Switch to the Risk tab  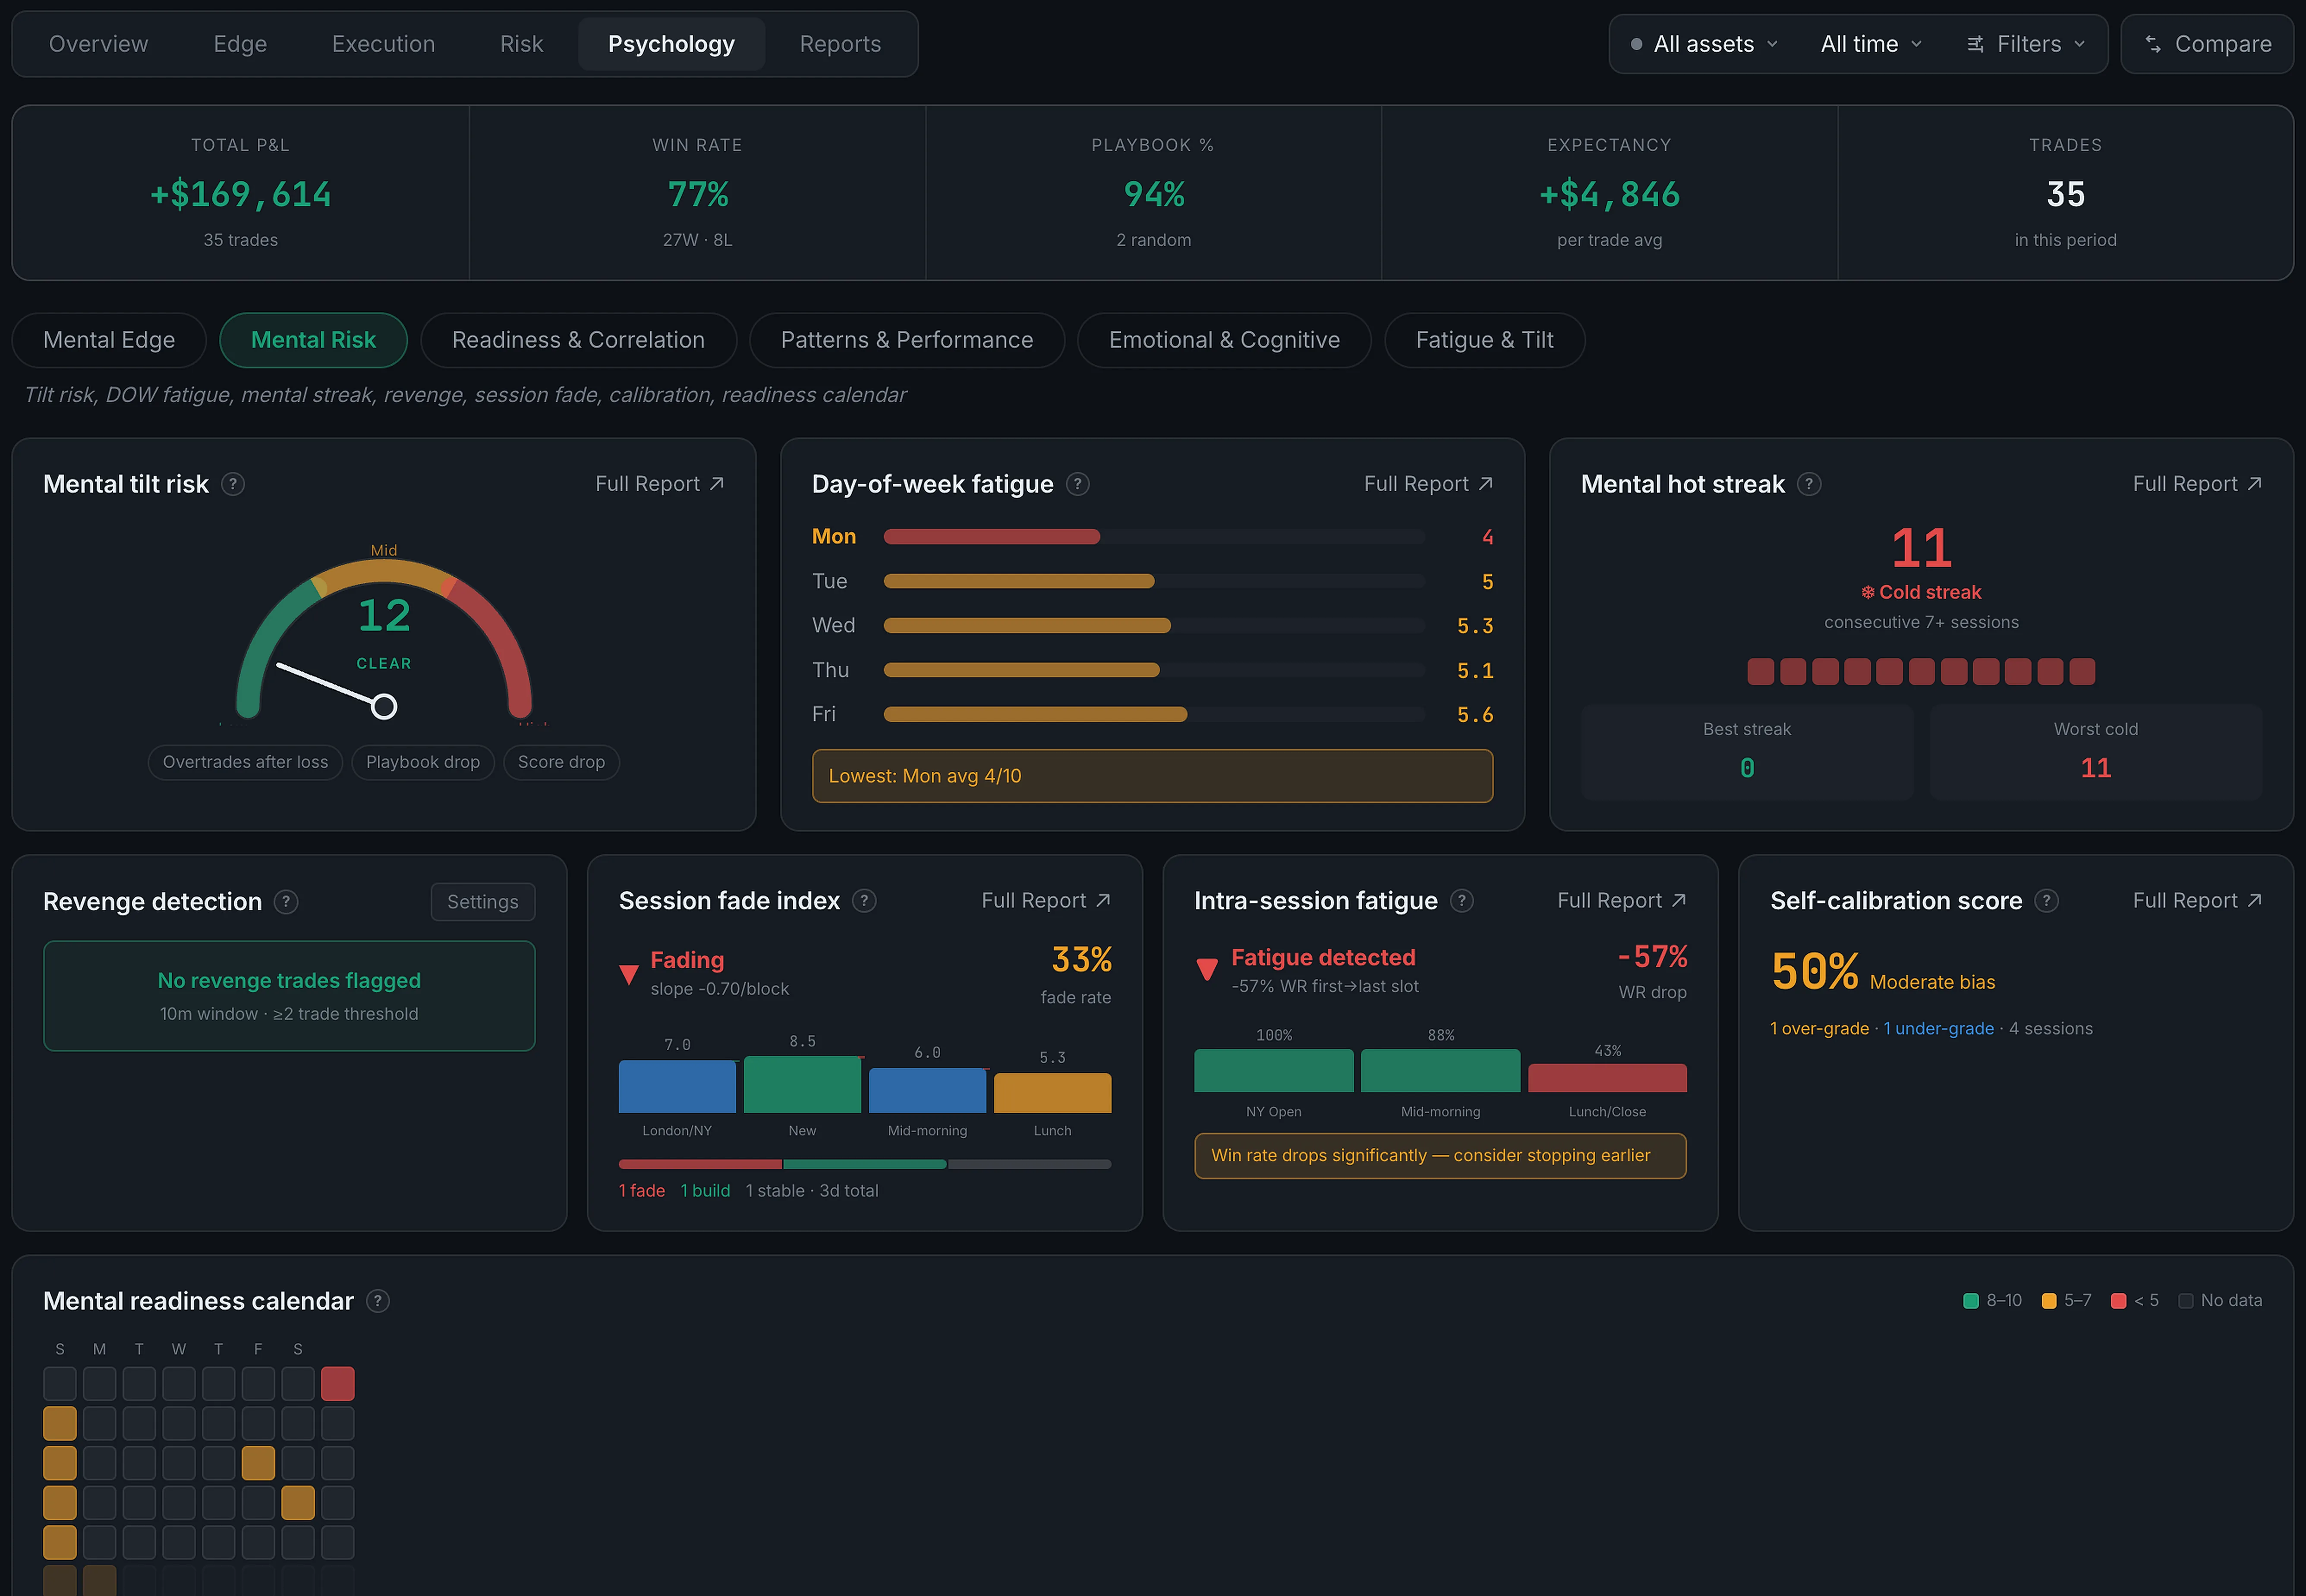(521, 44)
